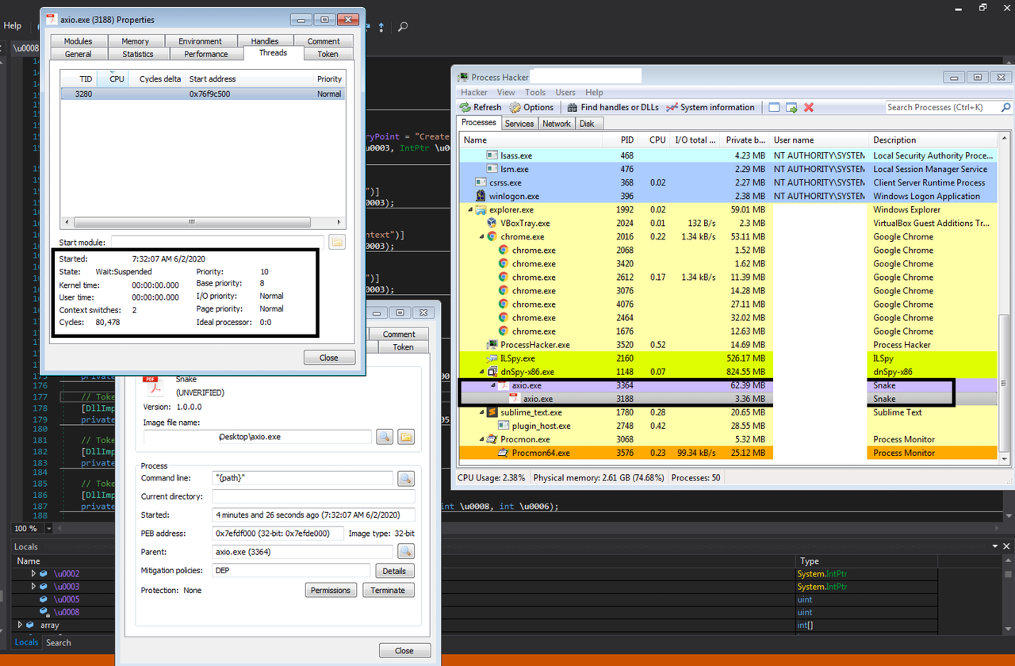Collapse the sublime_text.exe tree node
Viewport: 1015px width, 666px height.
coord(481,412)
